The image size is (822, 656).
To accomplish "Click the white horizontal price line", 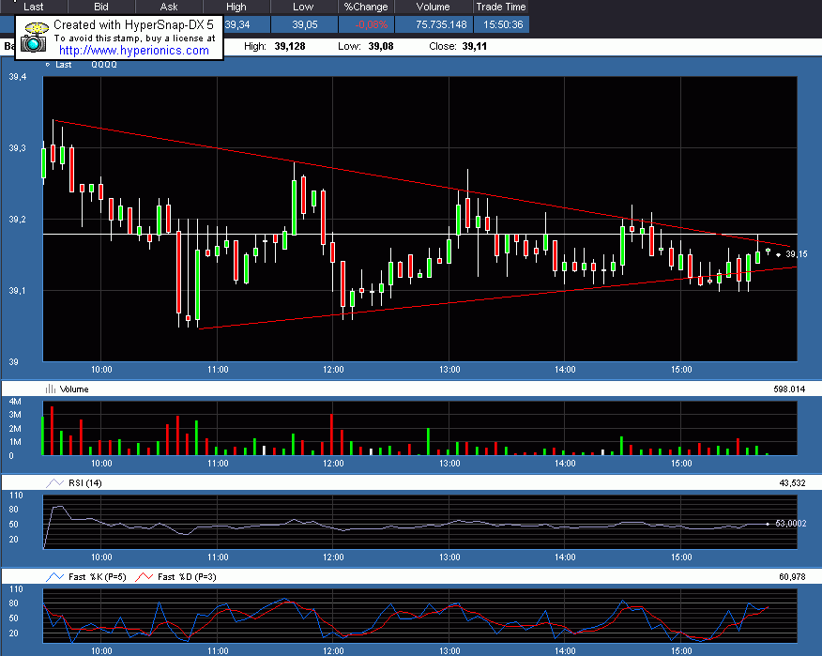I will 419,234.
